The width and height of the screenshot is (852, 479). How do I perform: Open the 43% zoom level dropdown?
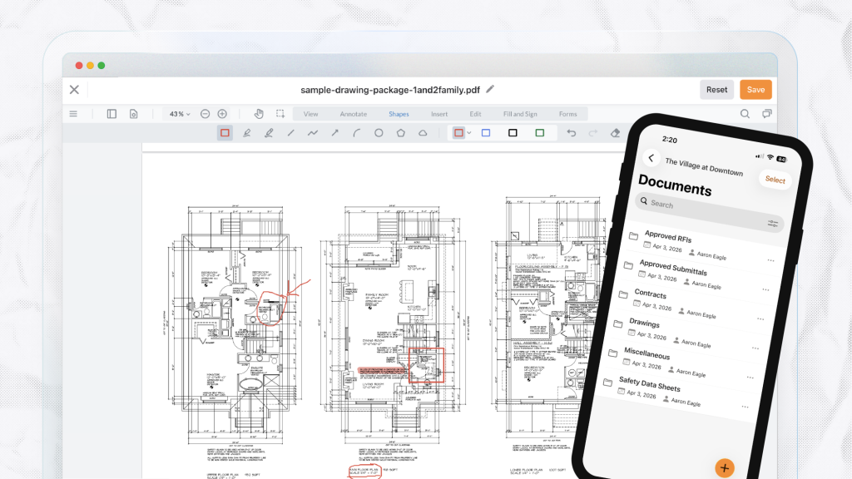(180, 114)
